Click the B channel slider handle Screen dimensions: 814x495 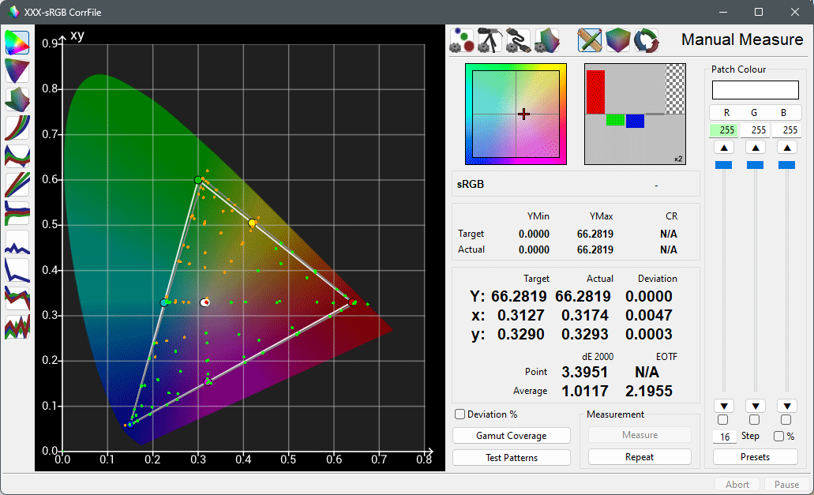[786, 165]
